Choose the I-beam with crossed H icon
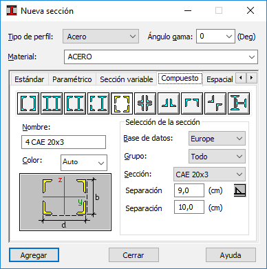This screenshot has height=269, width=267. (x=239, y=103)
